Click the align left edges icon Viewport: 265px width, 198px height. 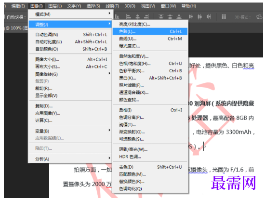click(x=129, y=16)
